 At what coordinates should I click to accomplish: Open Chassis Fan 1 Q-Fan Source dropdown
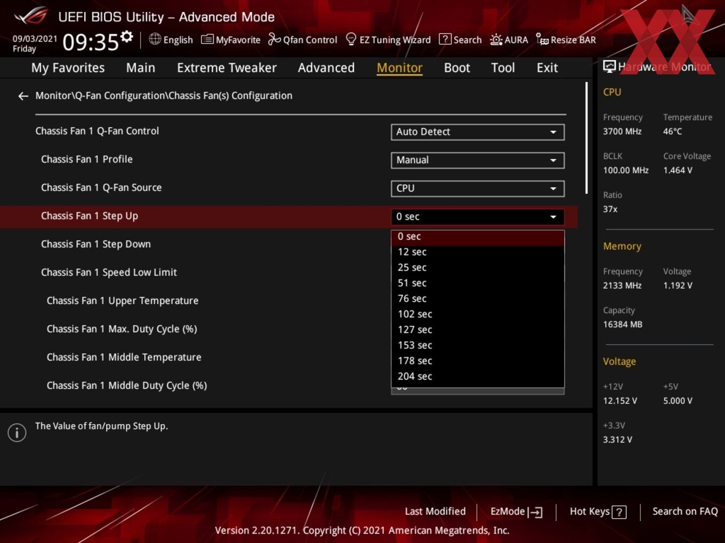tap(478, 188)
